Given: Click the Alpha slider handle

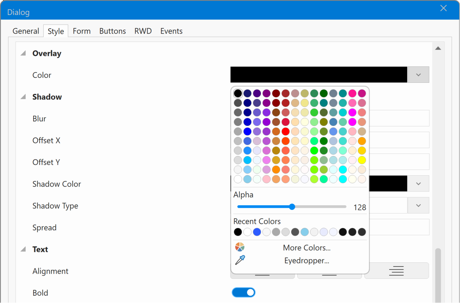Looking at the screenshot, I should (x=292, y=207).
